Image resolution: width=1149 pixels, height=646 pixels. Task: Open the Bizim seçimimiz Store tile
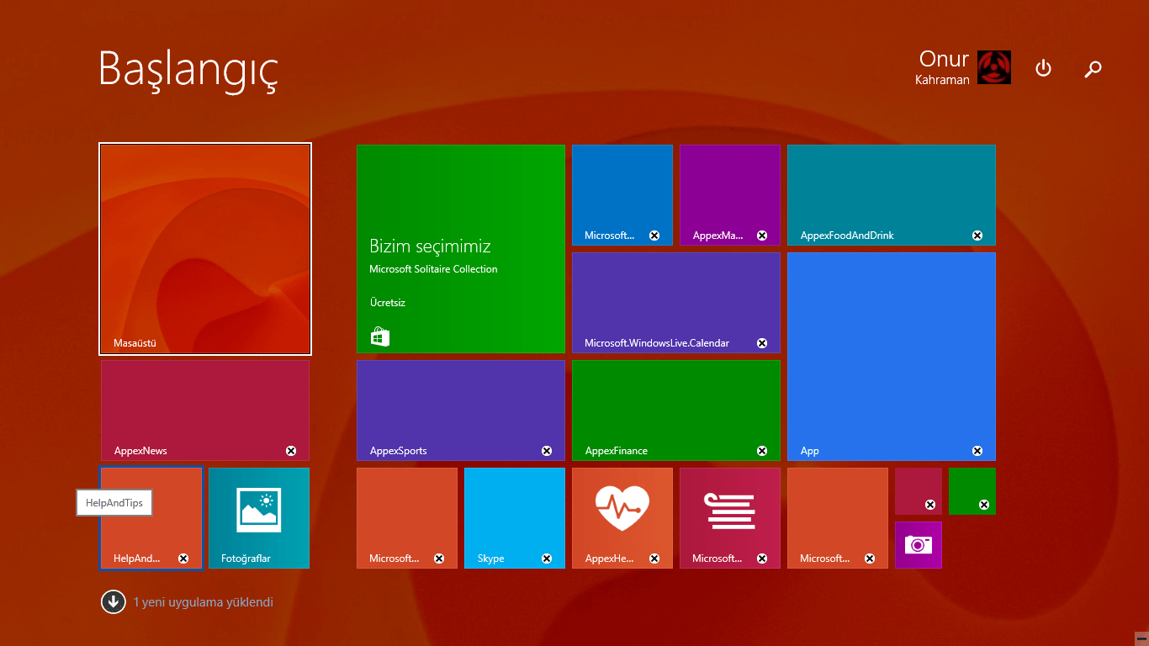coord(461,249)
